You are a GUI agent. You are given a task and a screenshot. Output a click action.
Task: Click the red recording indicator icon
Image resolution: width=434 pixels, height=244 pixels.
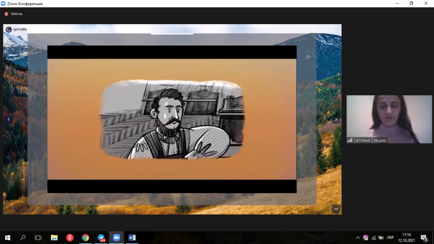pos(6,14)
